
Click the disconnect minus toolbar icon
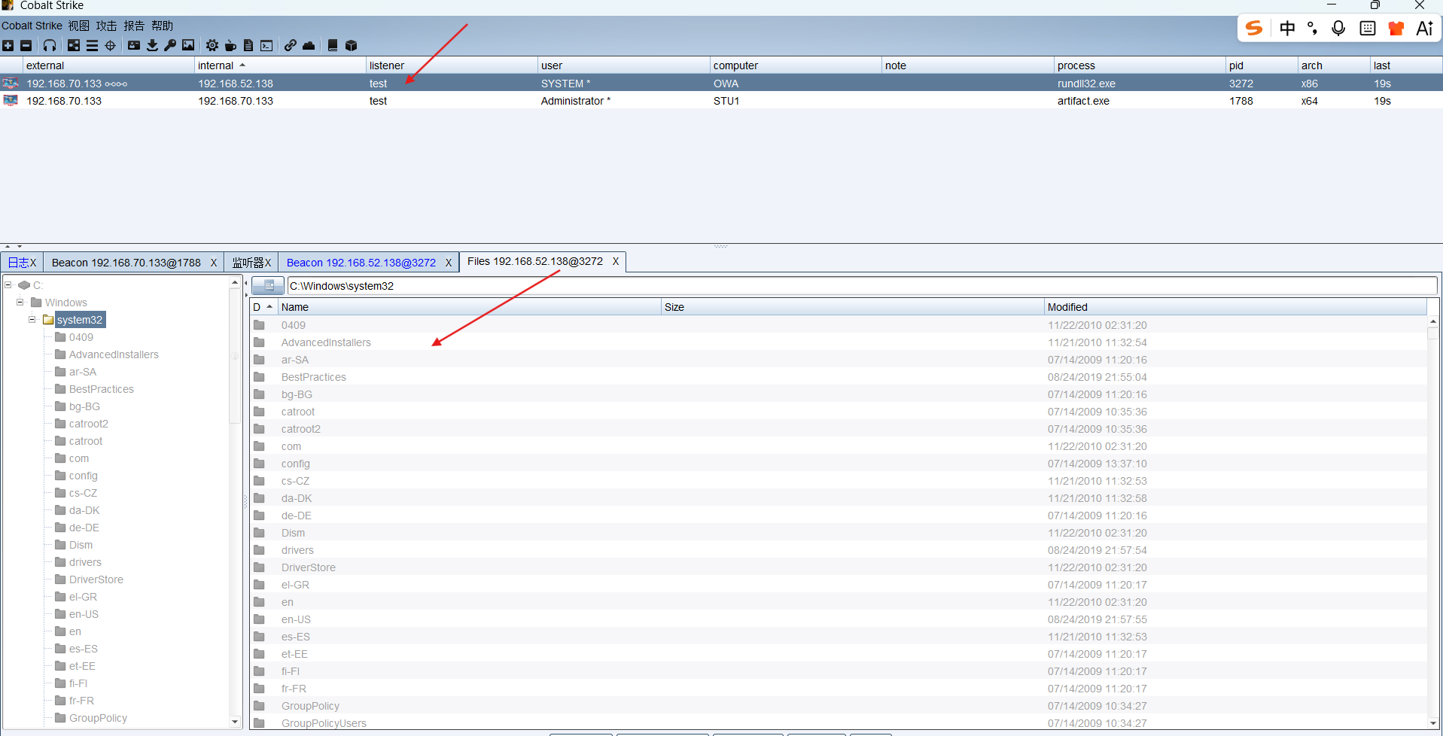point(26,46)
